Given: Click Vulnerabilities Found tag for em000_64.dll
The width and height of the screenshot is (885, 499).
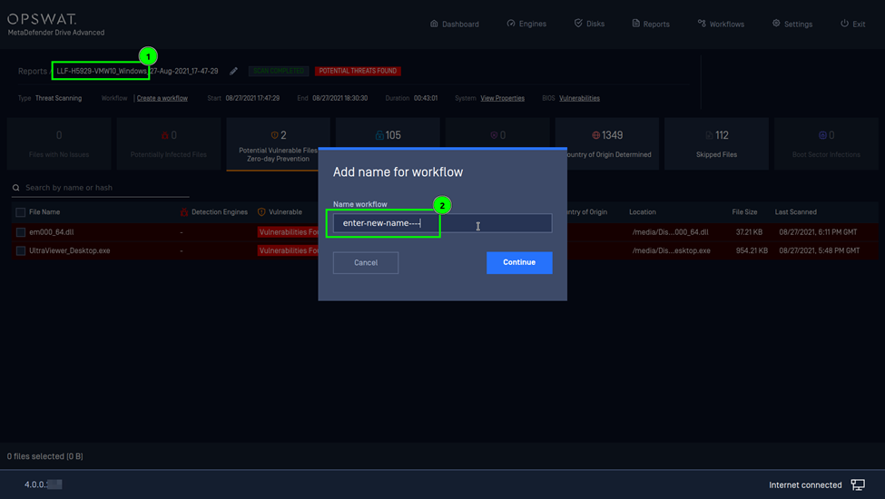Looking at the screenshot, I should tap(288, 232).
